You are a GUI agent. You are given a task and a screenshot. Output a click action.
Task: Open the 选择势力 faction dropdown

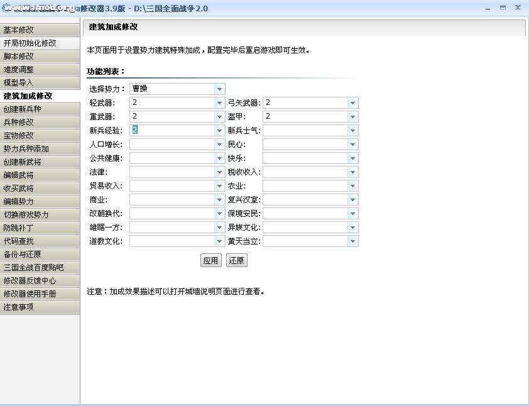click(x=219, y=89)
